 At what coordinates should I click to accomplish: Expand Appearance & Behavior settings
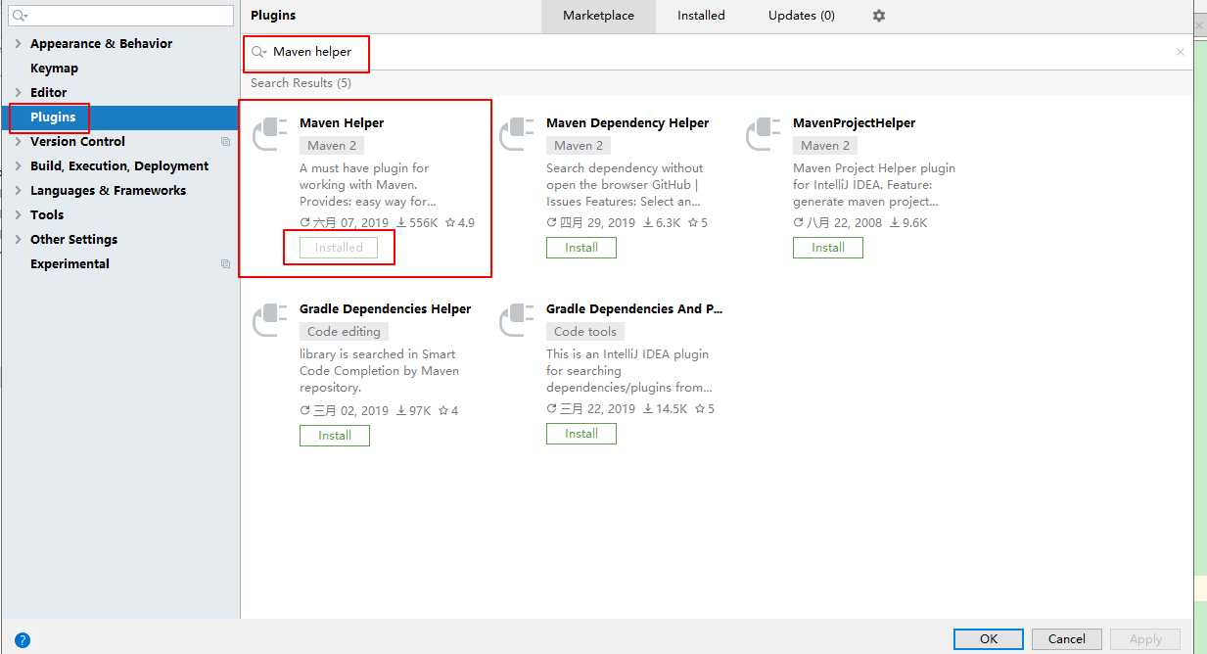tap(18, 44)
